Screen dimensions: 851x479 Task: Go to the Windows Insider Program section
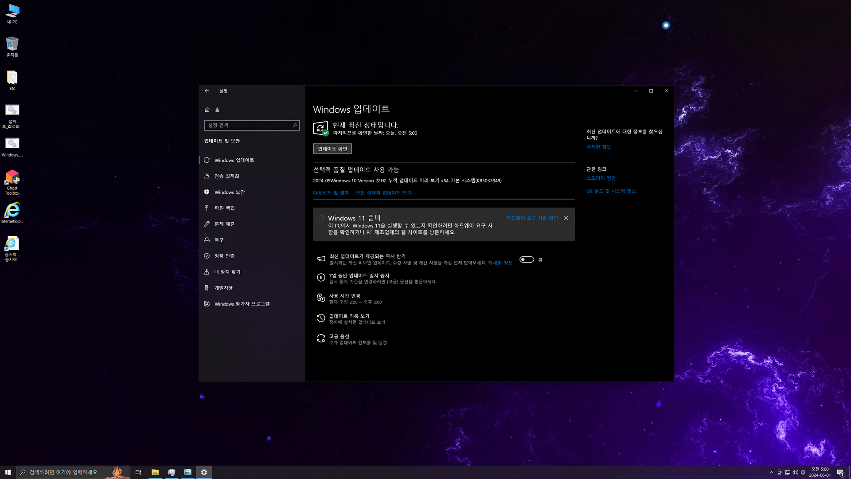coord(242,304)
